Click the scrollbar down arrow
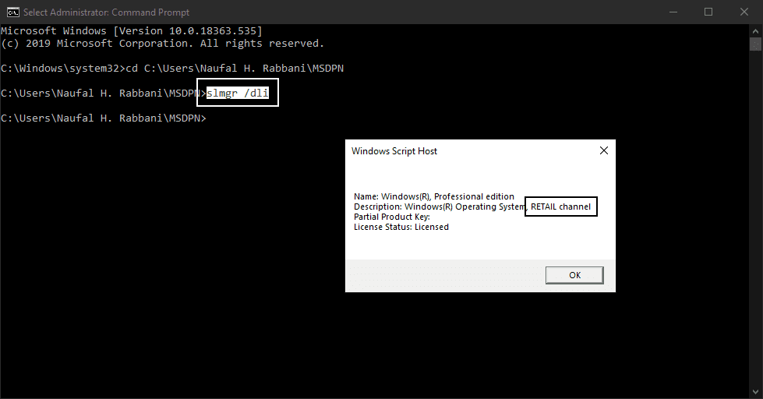 coord(756,391)
